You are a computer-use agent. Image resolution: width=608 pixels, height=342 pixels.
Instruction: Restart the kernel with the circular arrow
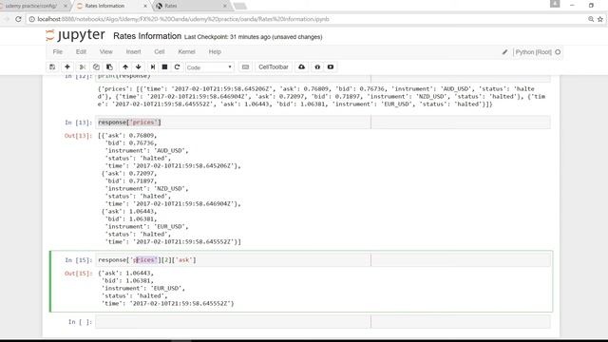pos(178,67)
